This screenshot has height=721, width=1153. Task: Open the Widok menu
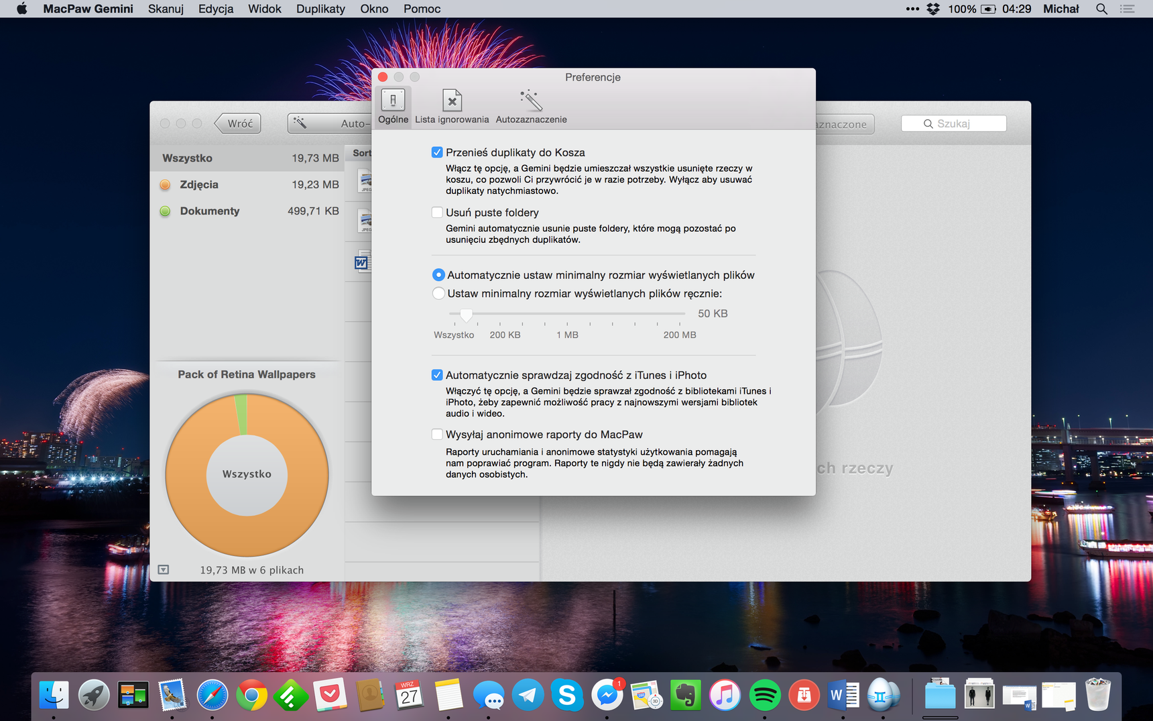tap(265, 9)
